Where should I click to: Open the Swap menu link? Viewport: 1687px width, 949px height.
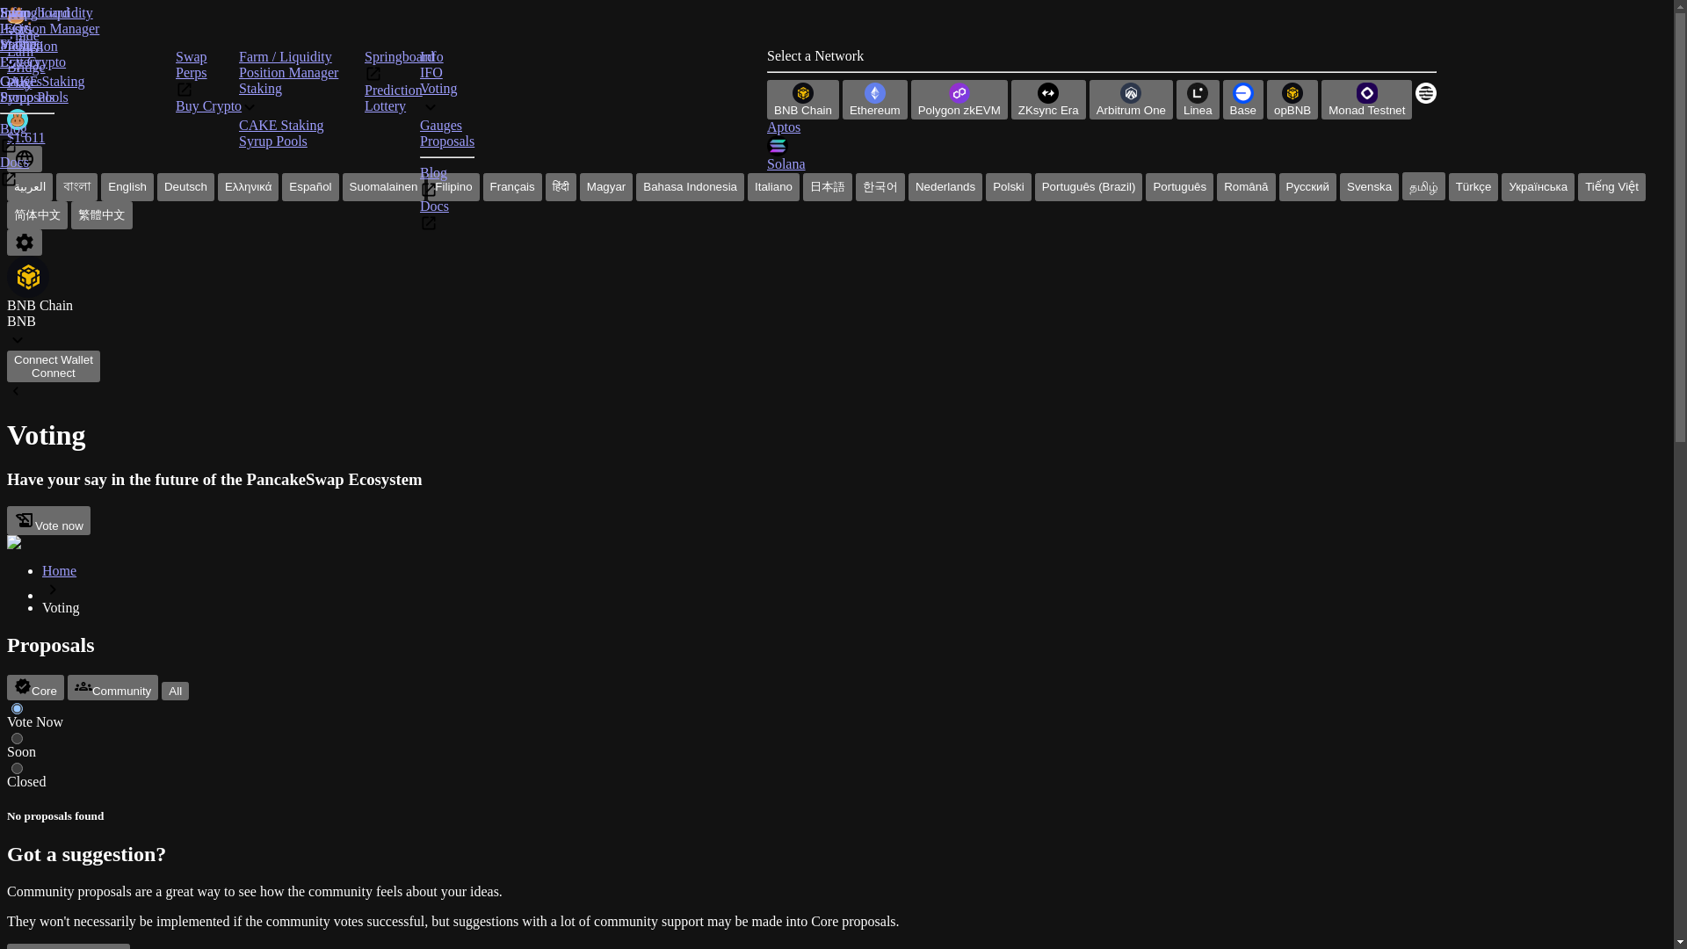click(x=192, y=57)
